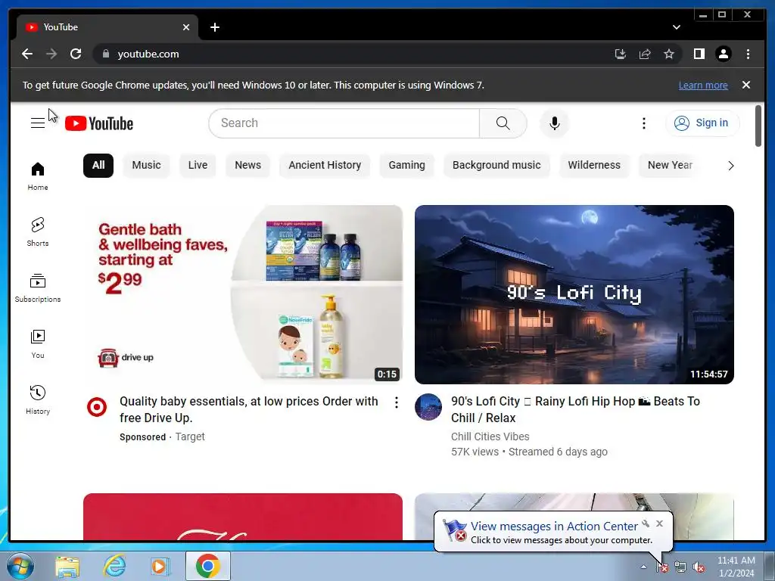Click the Chrome forward arrow
This screenshot has height=581, width=775.
click(51, 54)
